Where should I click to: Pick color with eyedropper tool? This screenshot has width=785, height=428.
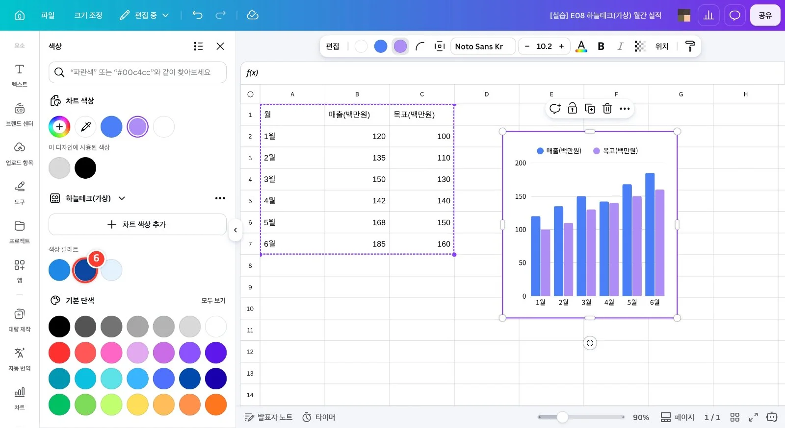click(x=85, y=127)
